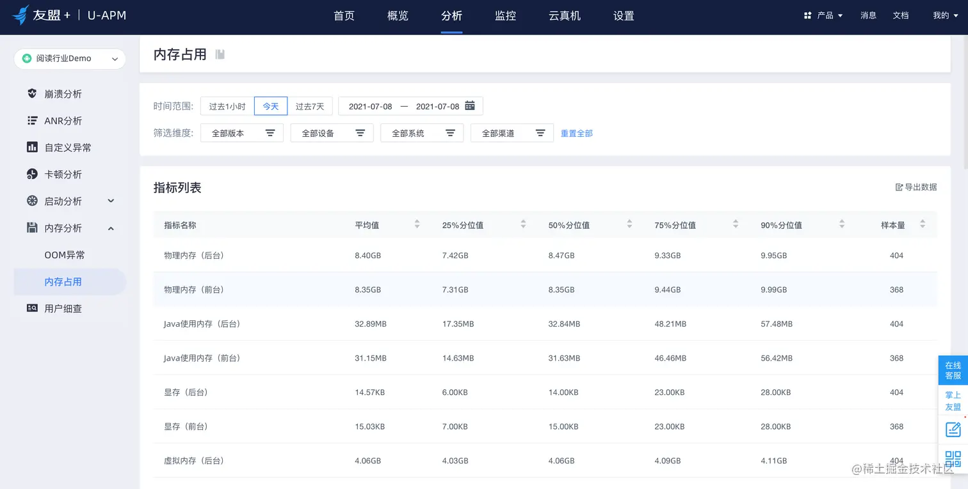The height and width of the screenshot is (489, 968).
Task: Click the 自定义异常 chart icon
Action: click(x=32, y=147)
